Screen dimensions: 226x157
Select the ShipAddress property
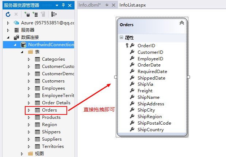tap(151, 104)
